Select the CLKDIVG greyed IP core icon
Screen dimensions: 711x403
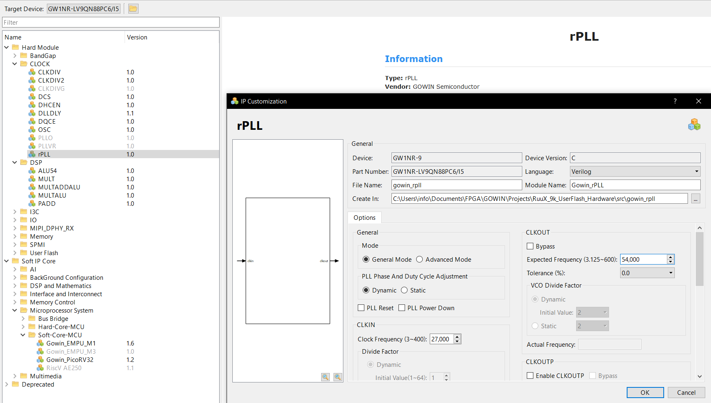[x=32, y=88]
